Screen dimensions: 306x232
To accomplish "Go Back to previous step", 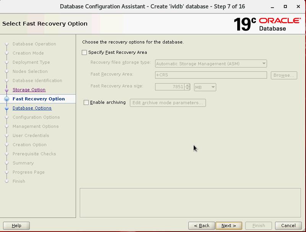I will pyautogui.click(x=202, y=226).
